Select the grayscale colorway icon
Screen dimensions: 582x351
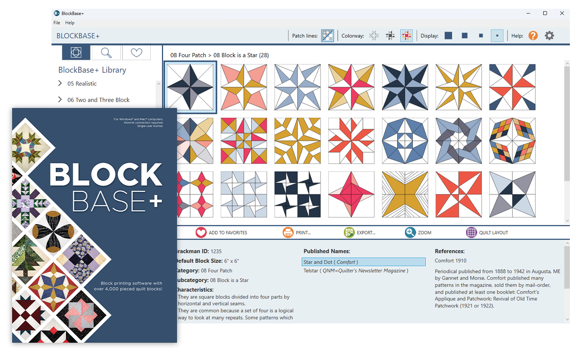(x=390, y=36)
